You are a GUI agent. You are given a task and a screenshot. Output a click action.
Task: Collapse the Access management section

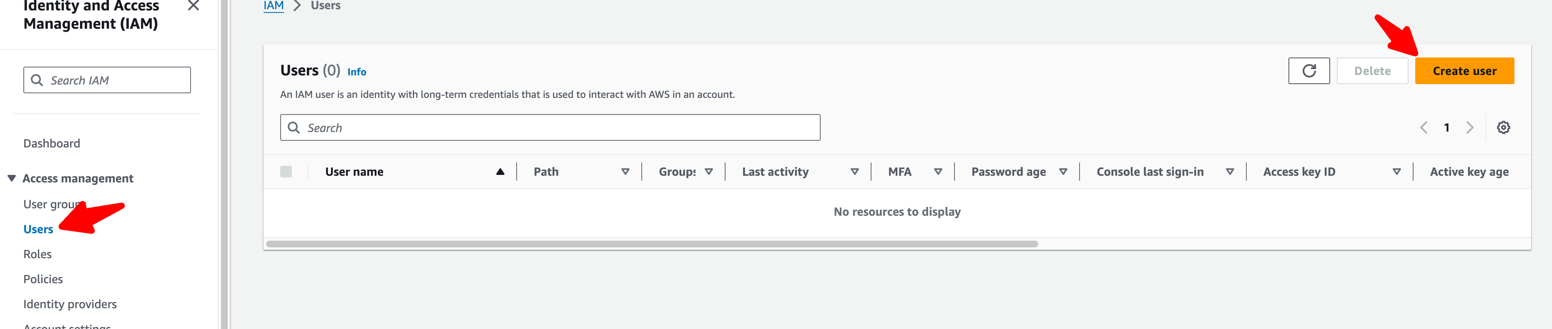coord(11,179)
